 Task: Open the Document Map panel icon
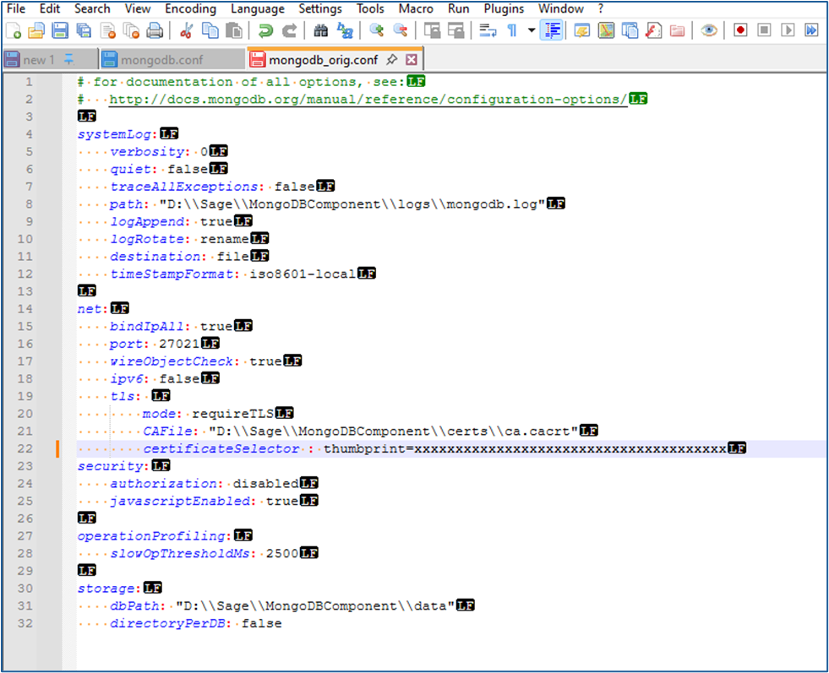607,30
